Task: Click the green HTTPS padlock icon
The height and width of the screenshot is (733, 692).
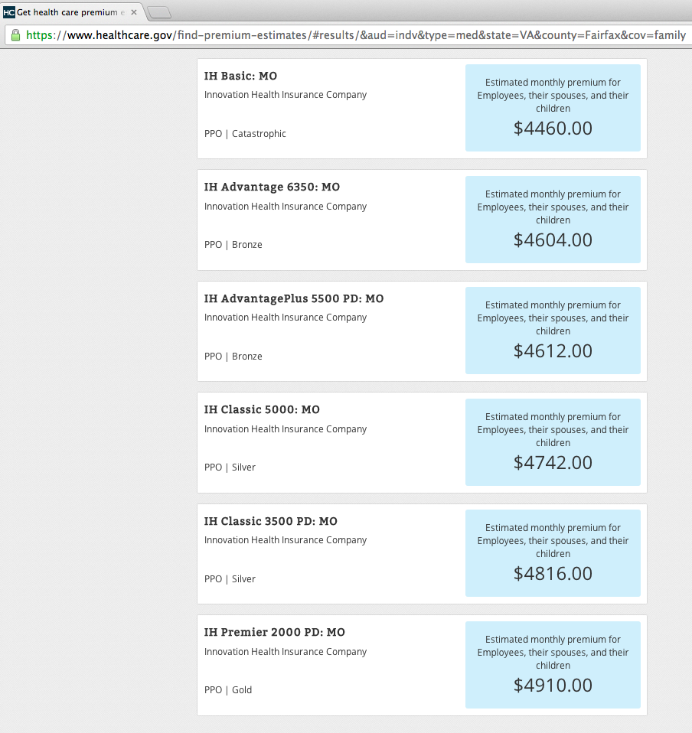Action: pos(15,35)
